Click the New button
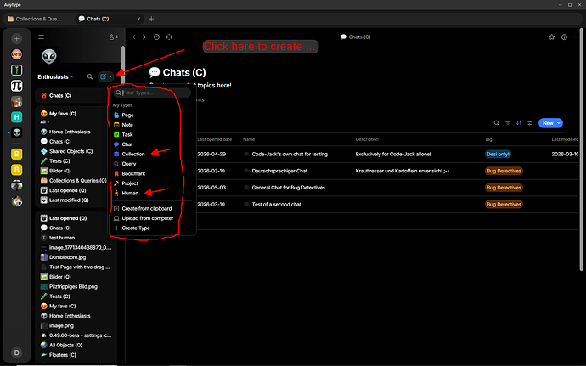 click(548, 123)
